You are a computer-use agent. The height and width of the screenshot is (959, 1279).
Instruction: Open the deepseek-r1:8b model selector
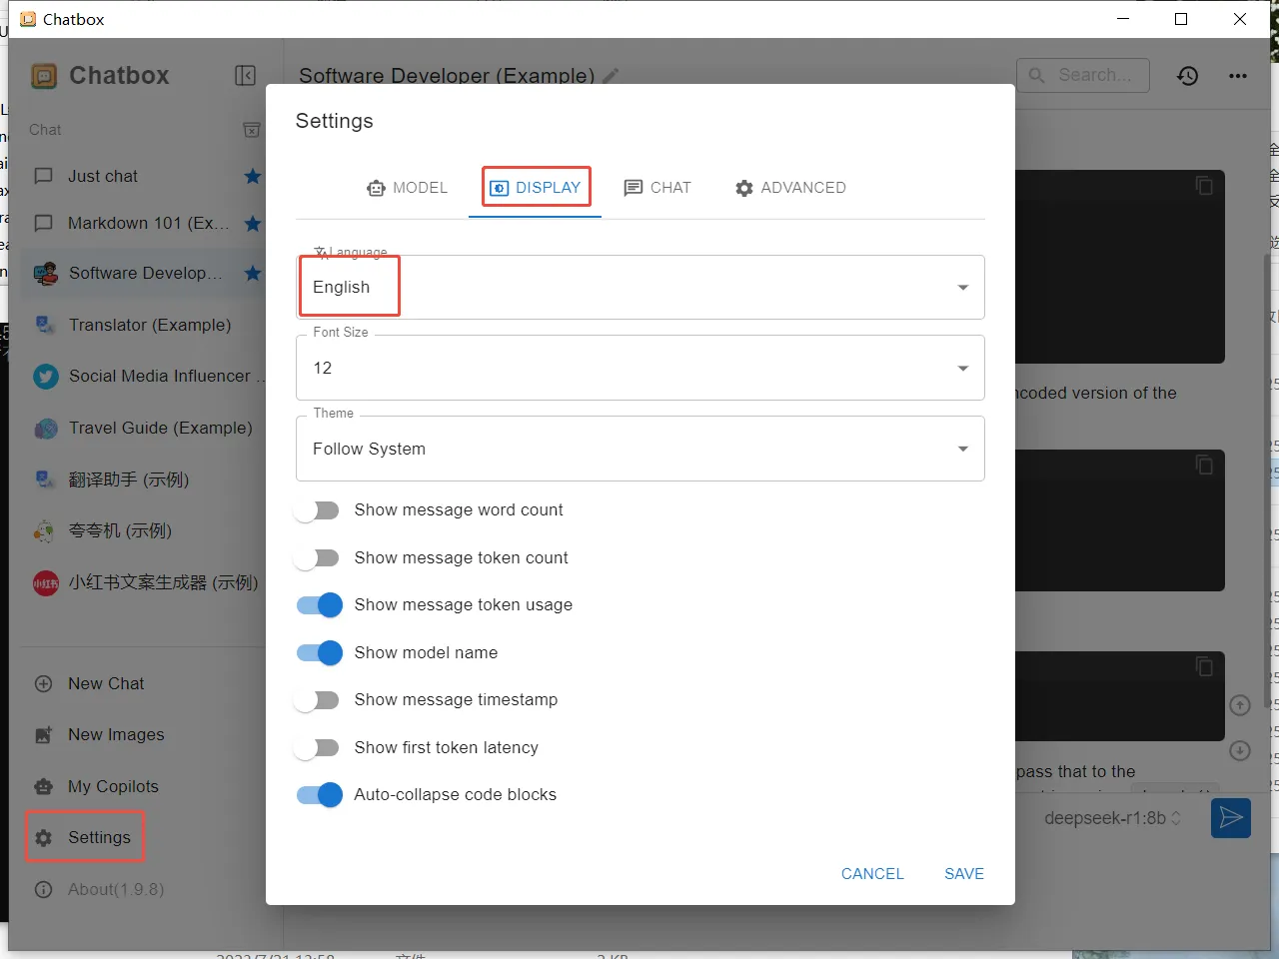(1112, 818)
